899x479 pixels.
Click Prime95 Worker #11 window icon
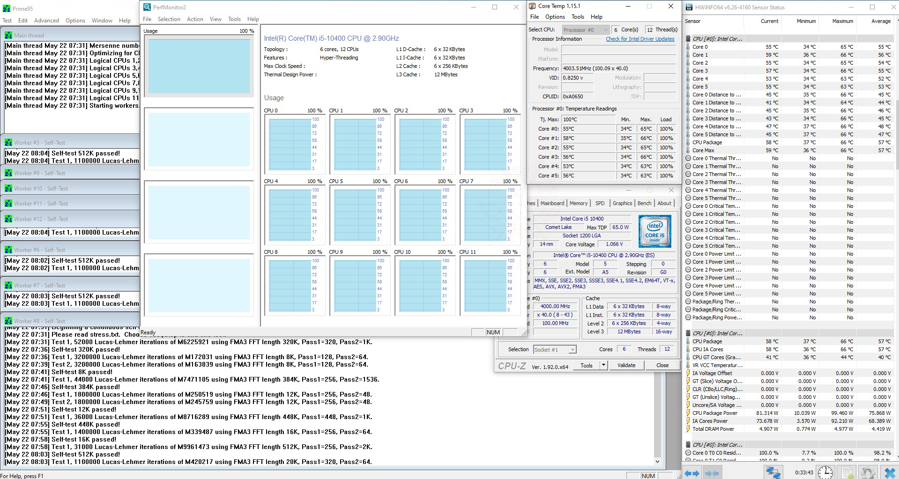click(8, 203)
